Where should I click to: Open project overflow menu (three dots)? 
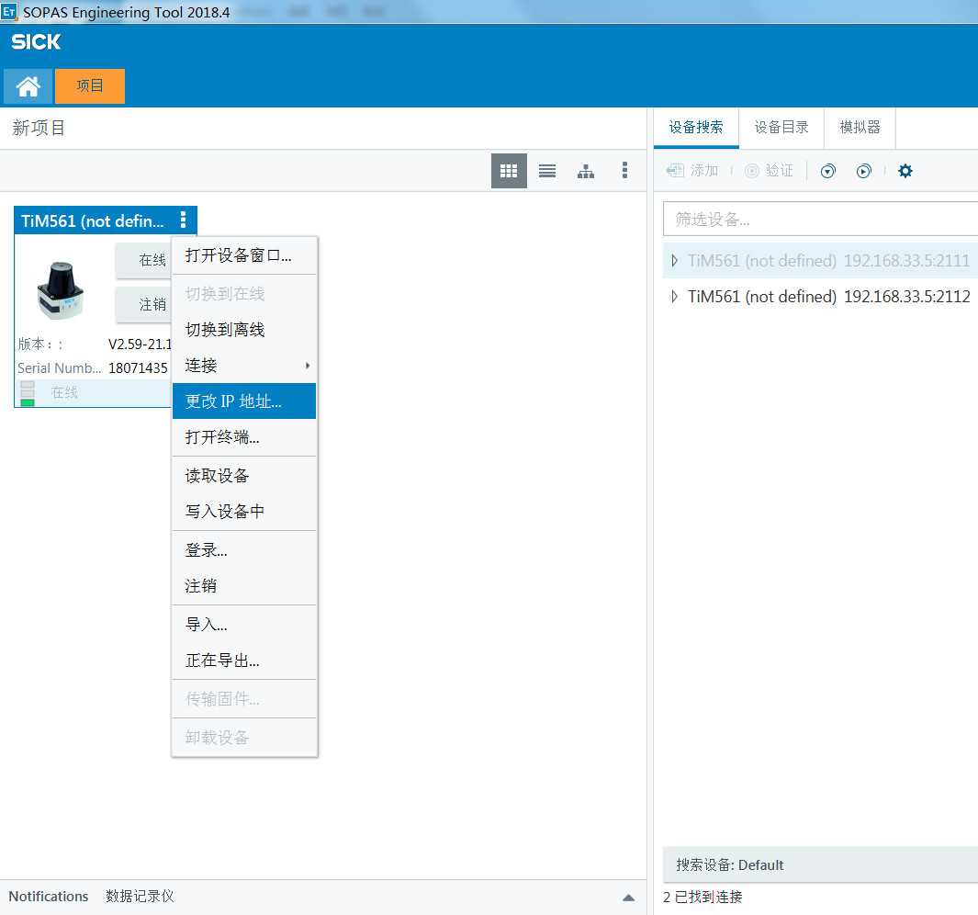(x=624, y=170)
